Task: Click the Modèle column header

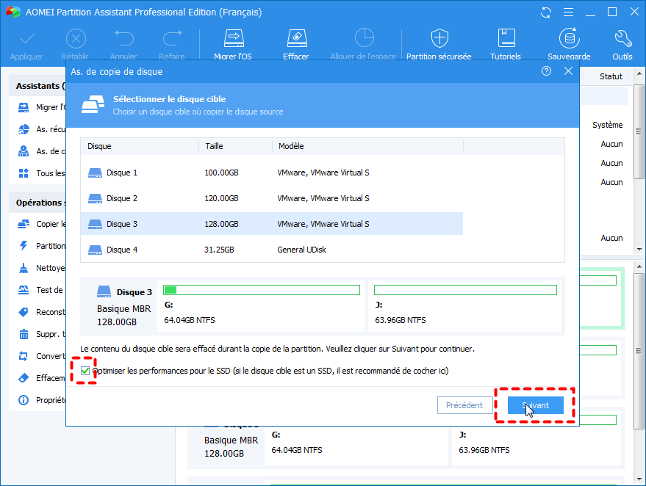Action: [367, 147]
